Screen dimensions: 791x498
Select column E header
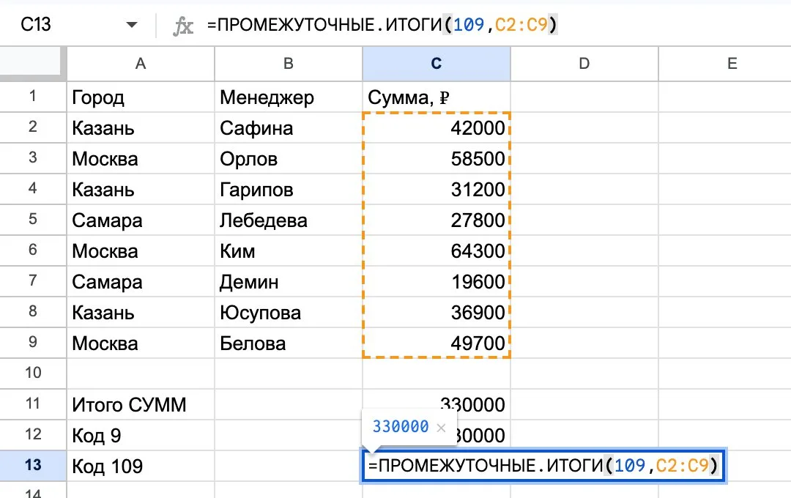[x=725, y=64]
